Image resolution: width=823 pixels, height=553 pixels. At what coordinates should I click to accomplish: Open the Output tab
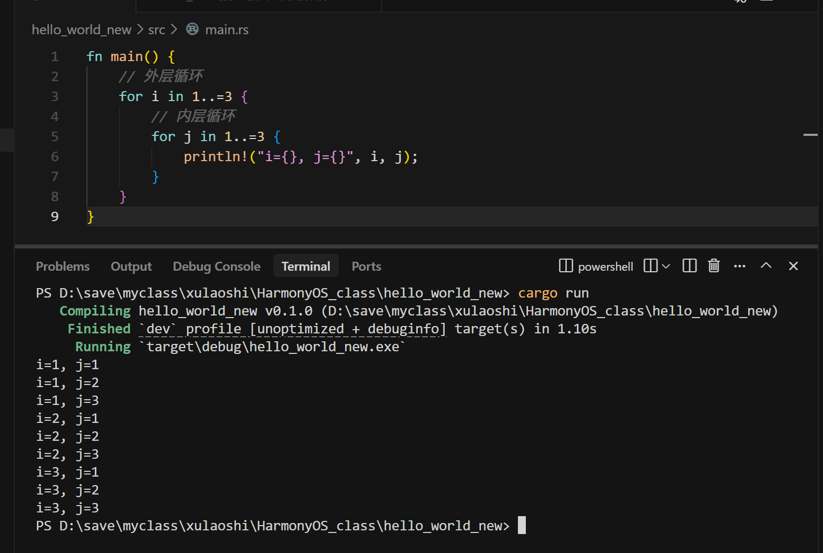point(131,266)
